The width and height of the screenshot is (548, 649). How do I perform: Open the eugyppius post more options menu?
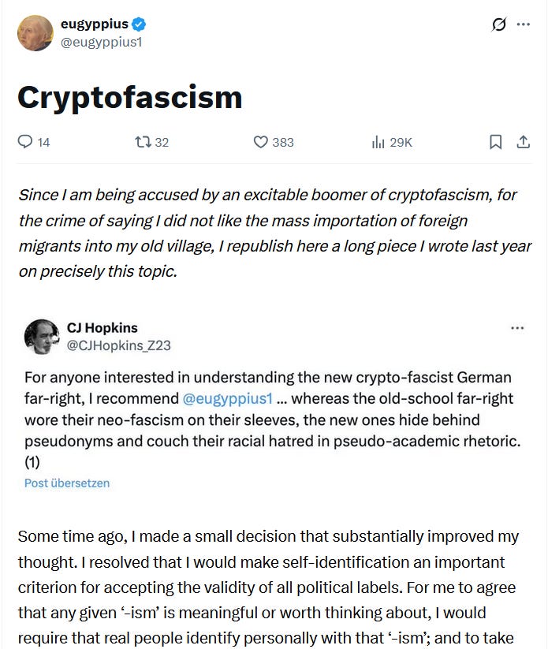point(524,24)
